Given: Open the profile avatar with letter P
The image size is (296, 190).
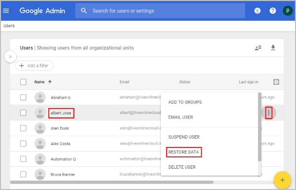Looking at the screenshot, I should (x=288, y=10).
